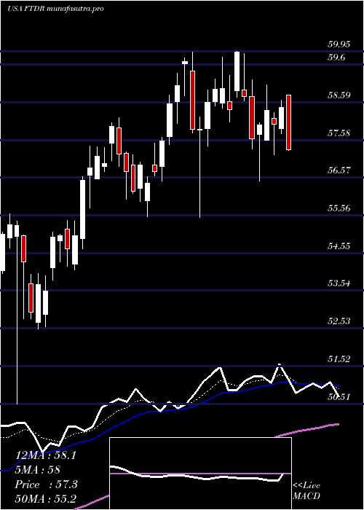
Task: Click the 59.6 price level label
Action: (x=336, y=58)
